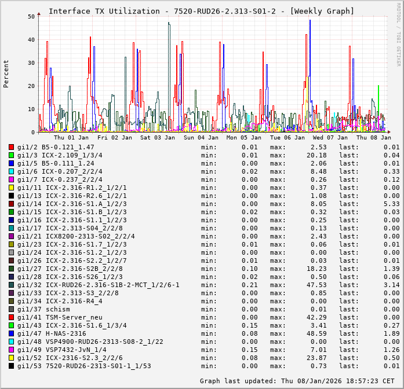Screen dimensions: 404x389
Task: Click the 50 value on the y-axis
Action: 31,16
